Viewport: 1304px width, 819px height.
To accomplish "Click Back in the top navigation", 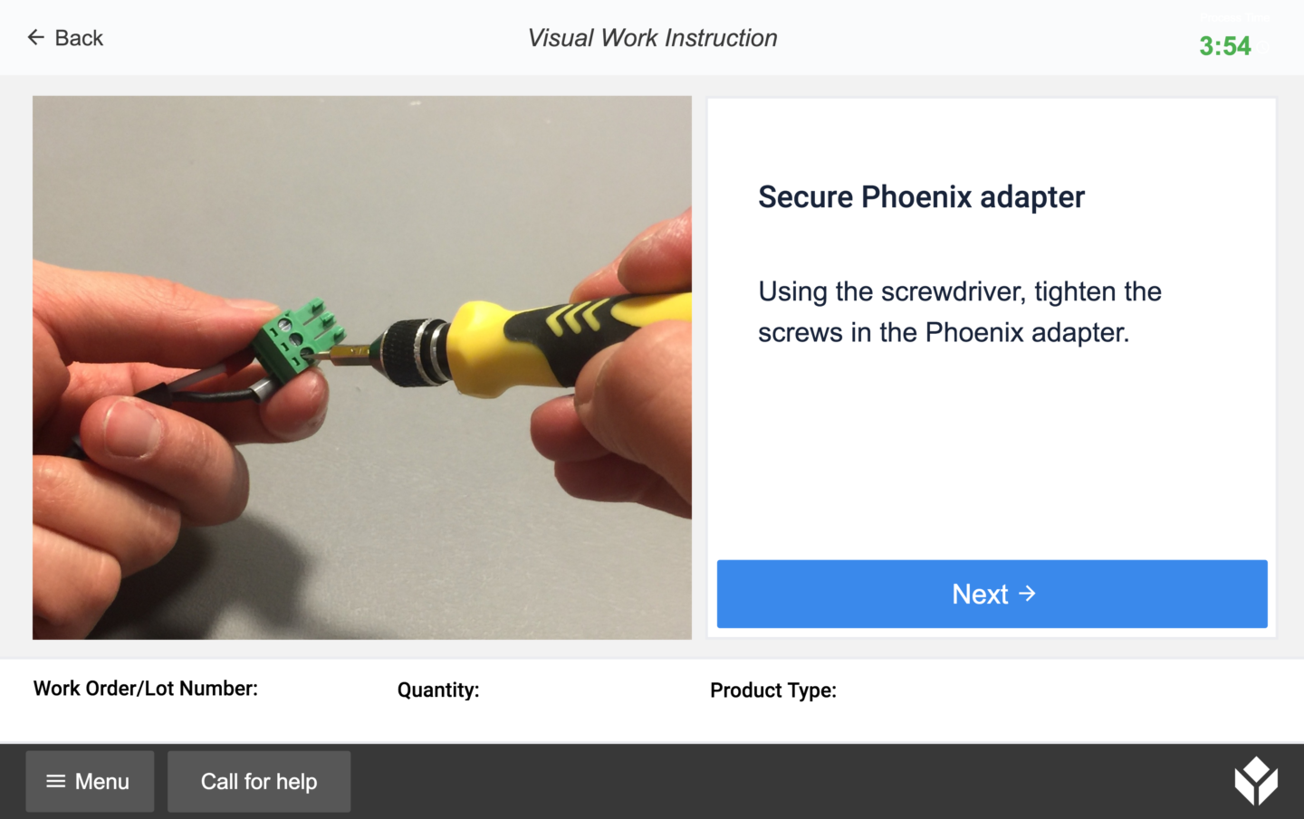I will pyautogui.click(x=65, y=37).
